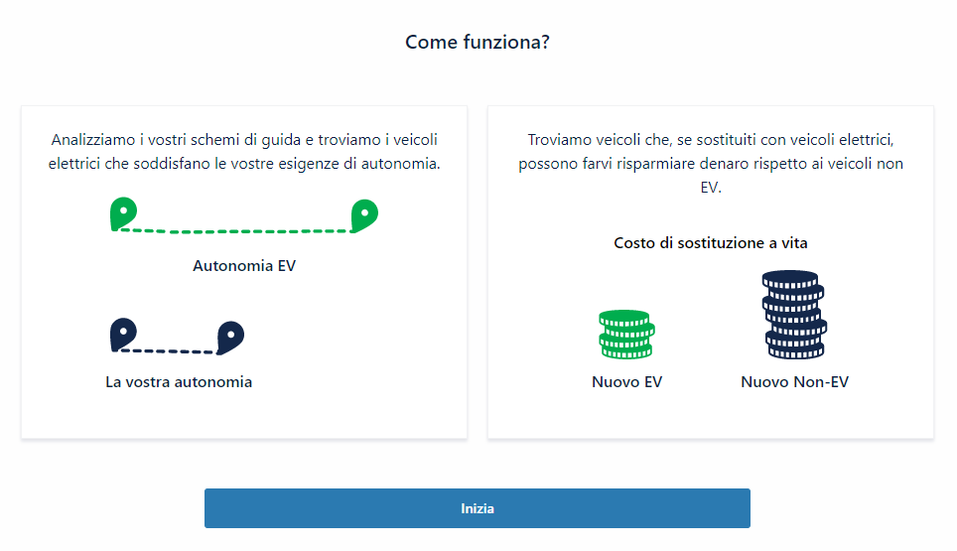Click the 'Nuovo Non-EV' label
Image resolution: width=957 pixels, height=551 pixels.
click(794, 382)
